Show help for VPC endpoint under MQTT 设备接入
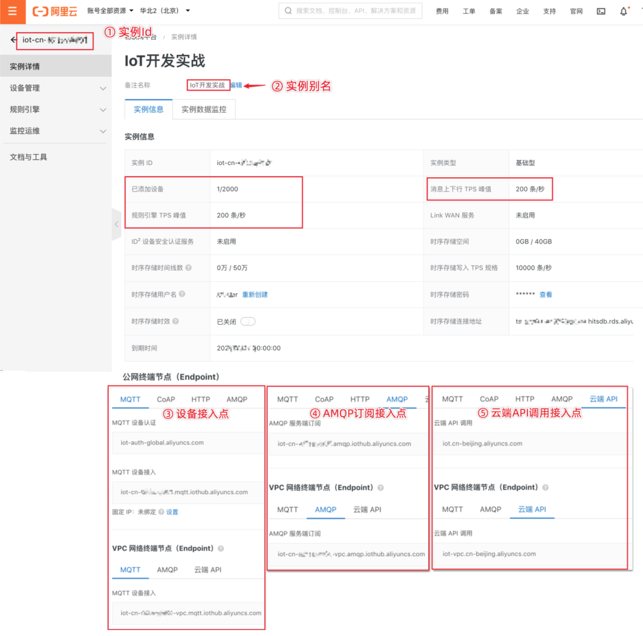This screenshot has width=643, height=636. (221, 549)
